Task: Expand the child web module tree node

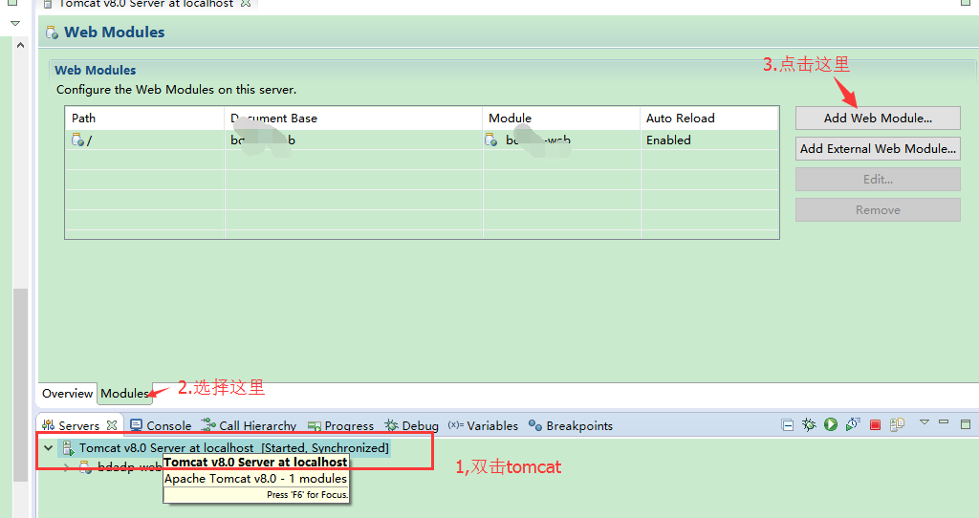Action: coord(66,466)
